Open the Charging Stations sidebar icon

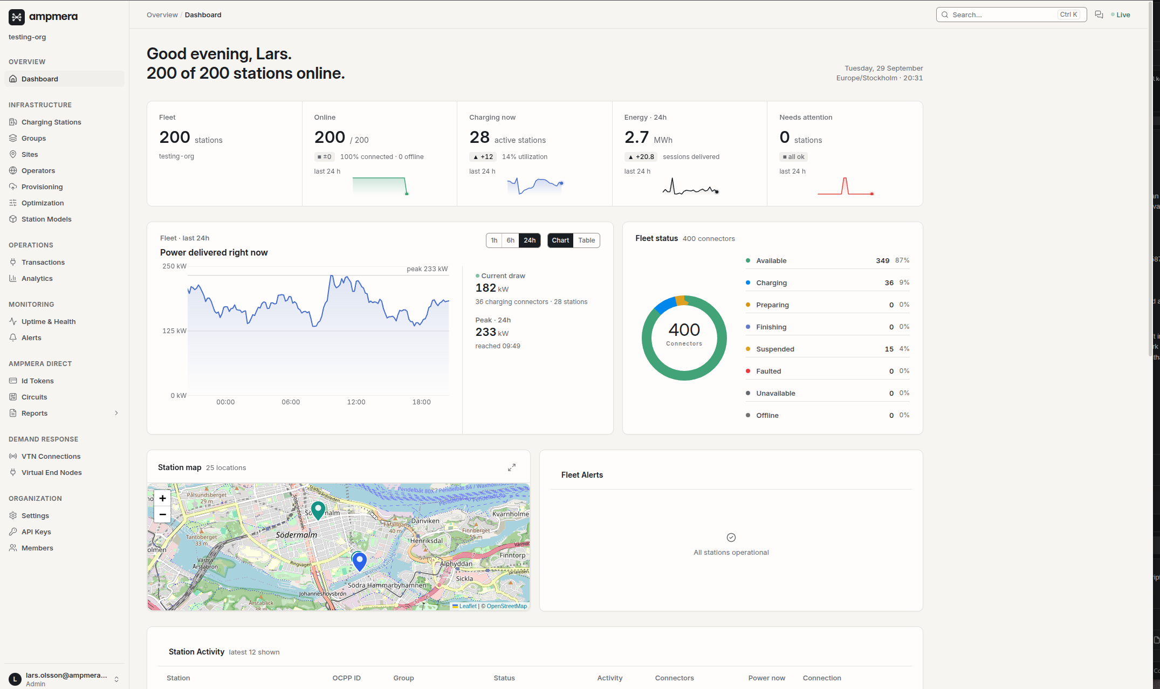[x=13, y=122]
